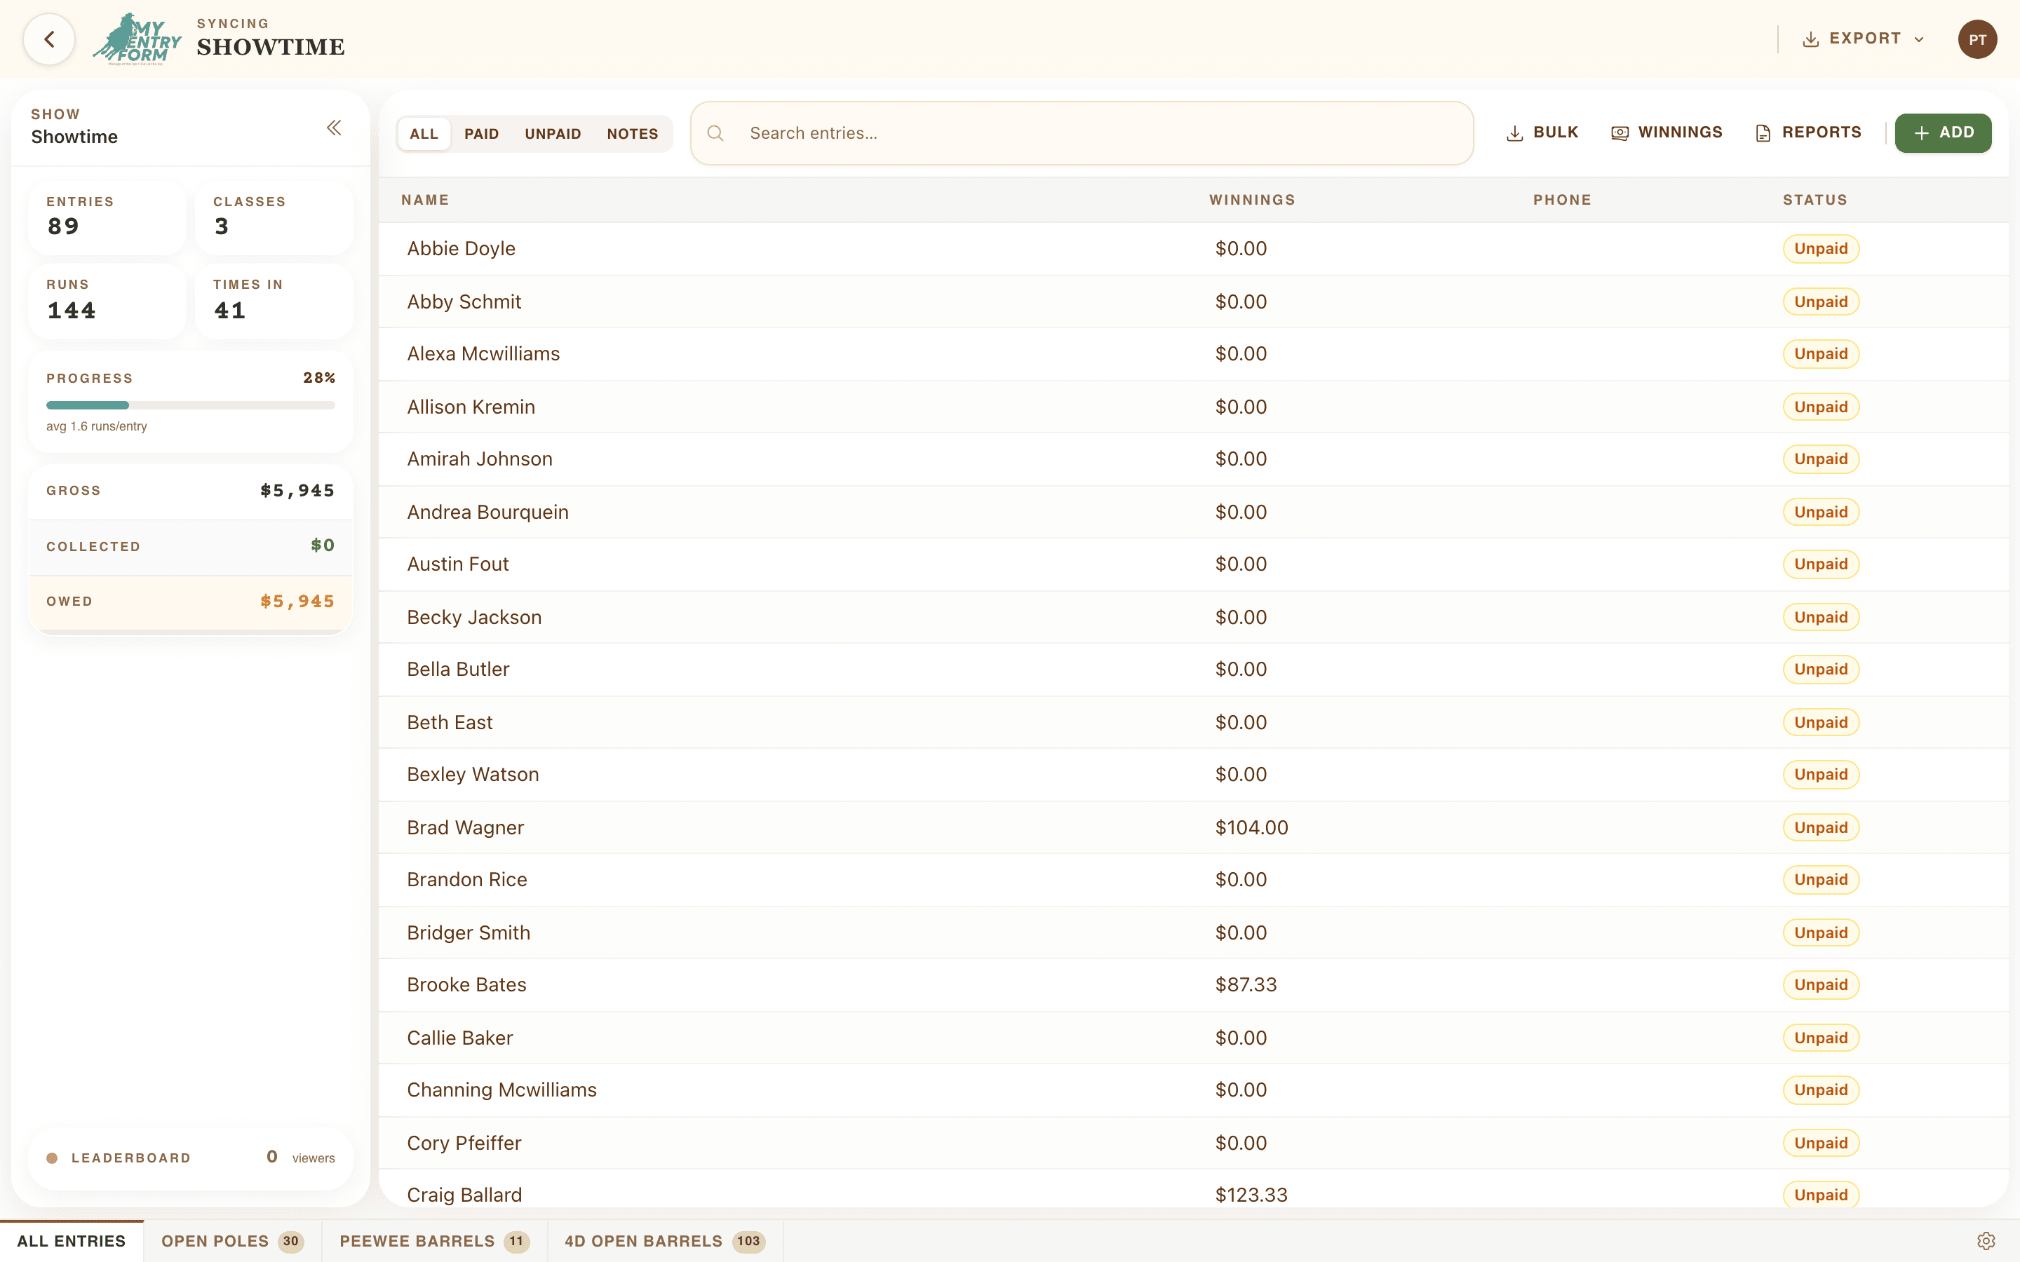Select Bexley Watson row
The image size is (2020, 1262).
coord(1194,775)
